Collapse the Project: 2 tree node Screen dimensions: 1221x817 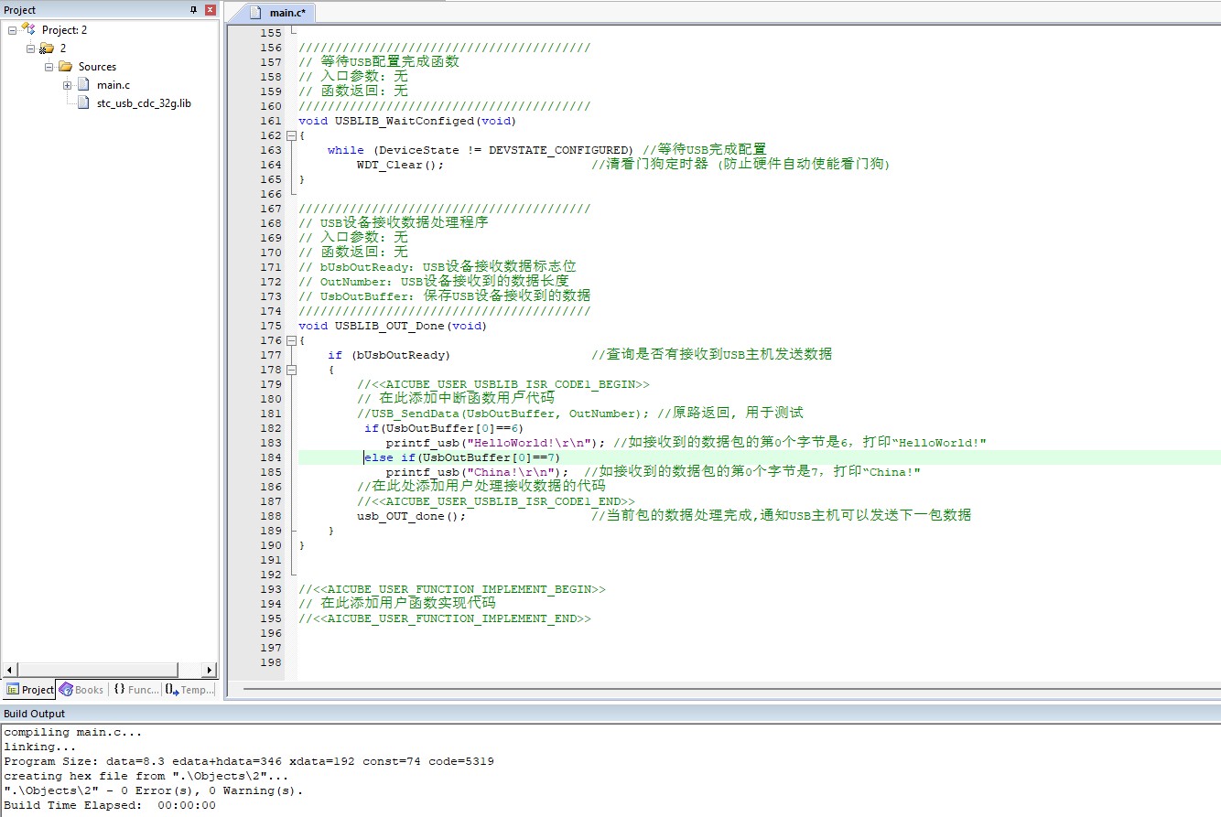coord(13,30)
